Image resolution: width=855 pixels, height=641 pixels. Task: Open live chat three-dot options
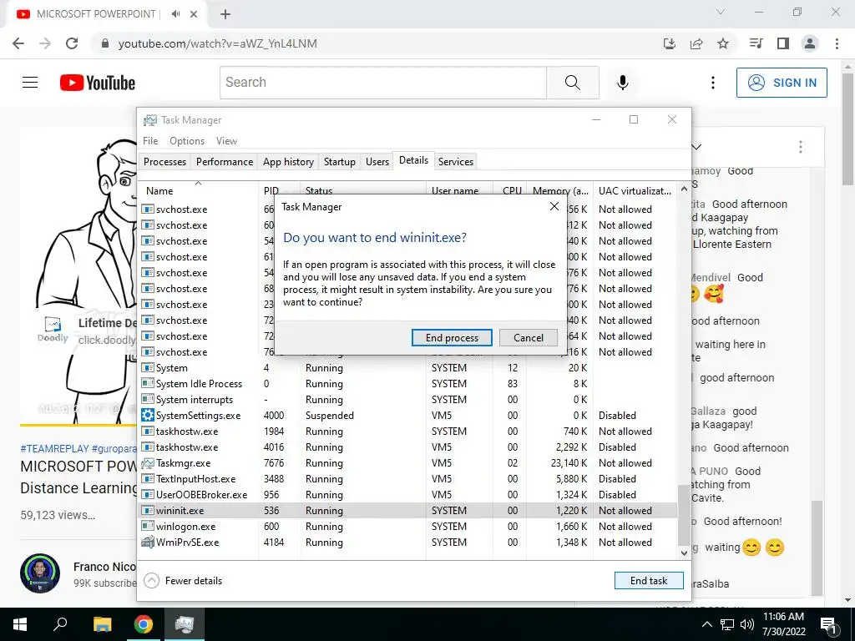(800, 147)
